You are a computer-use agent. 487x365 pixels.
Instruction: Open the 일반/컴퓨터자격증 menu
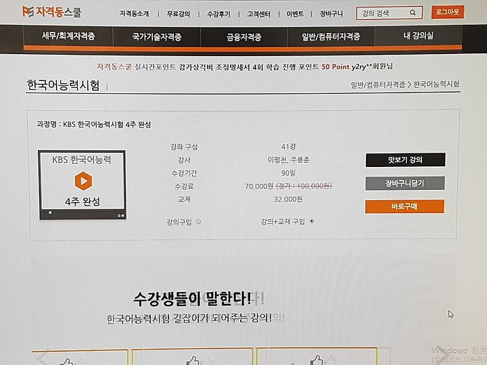click(x=331, y=37)
